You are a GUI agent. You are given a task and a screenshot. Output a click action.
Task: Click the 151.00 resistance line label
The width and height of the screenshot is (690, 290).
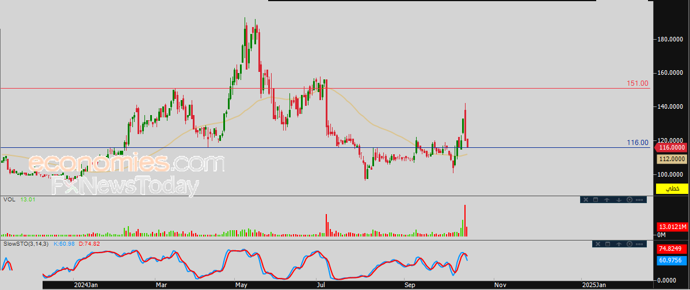(x=638, y=83)
